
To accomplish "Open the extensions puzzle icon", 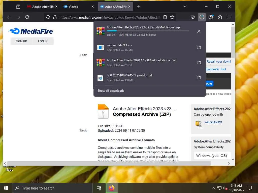I will pos(220,17).
